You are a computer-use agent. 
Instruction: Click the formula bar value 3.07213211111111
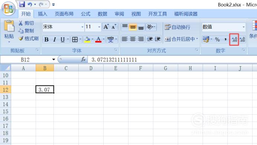(114, 60)
